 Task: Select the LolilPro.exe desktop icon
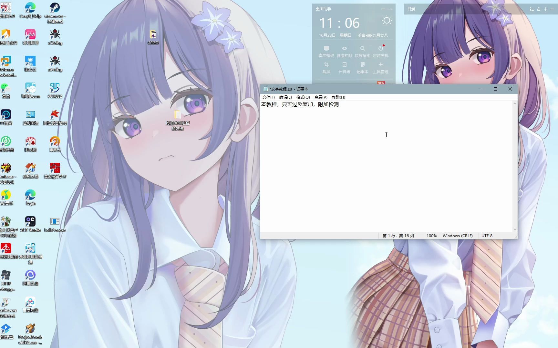pyautogui.click(x=55, y=224)
